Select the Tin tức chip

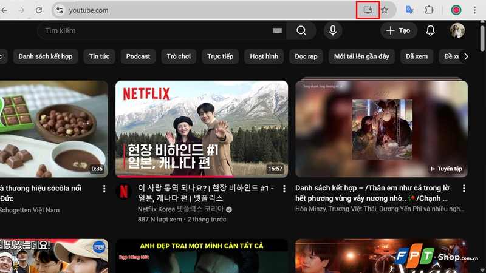click(x=99, y=56)
